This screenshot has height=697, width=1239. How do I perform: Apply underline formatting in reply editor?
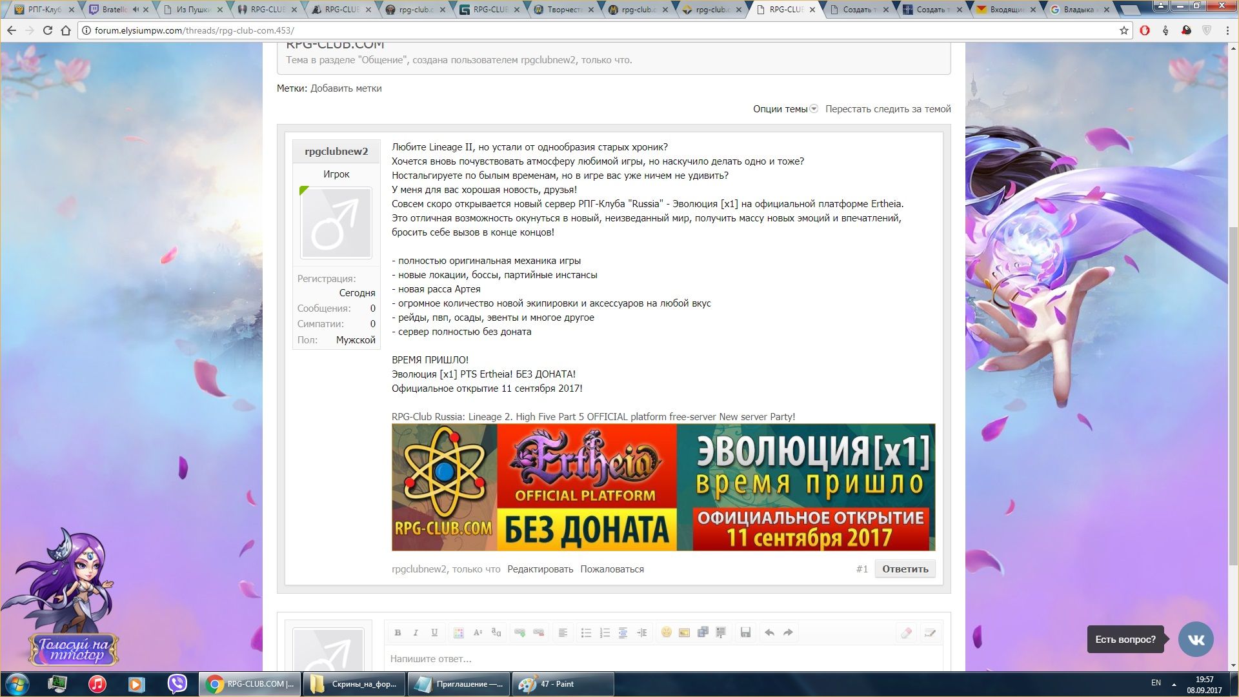pos(434,632)
